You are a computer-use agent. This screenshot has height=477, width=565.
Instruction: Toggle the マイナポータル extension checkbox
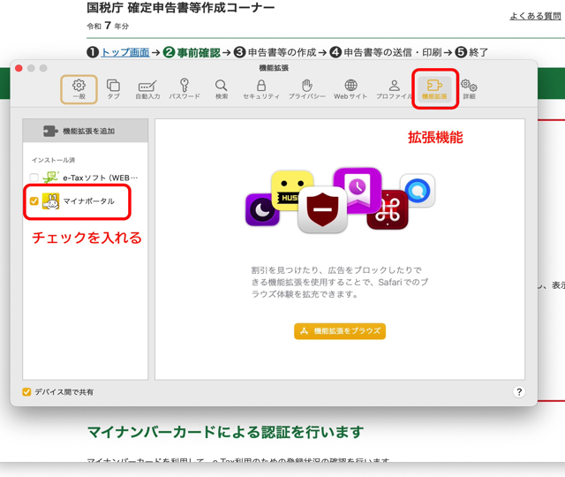[34, 201]
